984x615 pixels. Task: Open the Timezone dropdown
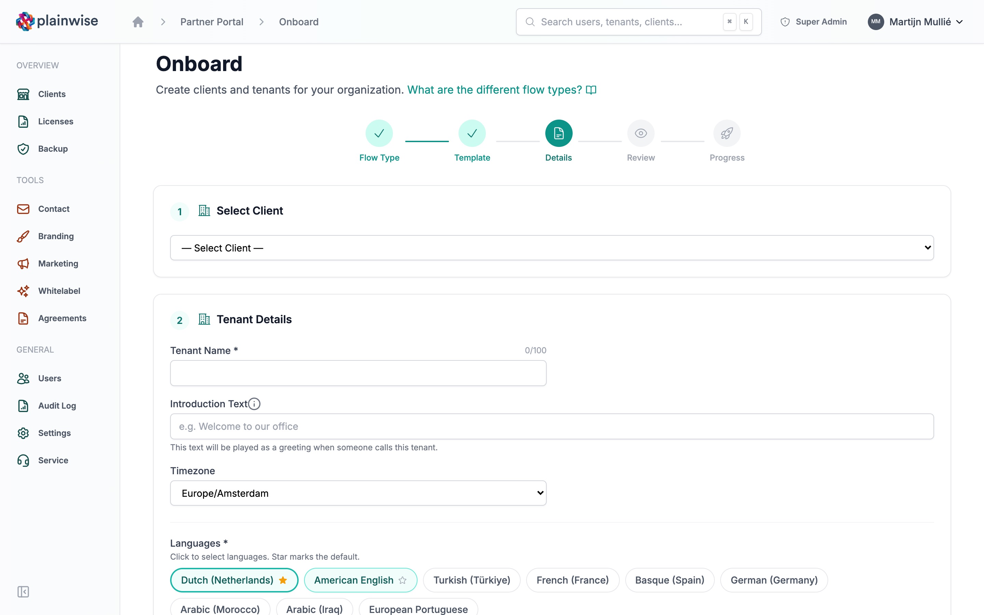click(358, 493)
